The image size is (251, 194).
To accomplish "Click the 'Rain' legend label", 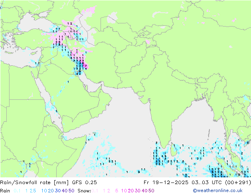I will click(5, 191).
